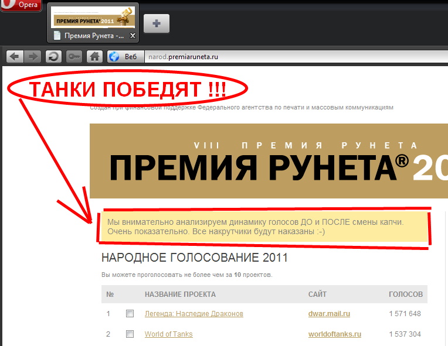Check the World of Tanks checkbox
The height and width of the screenshot is (346, 448).
[x=130, y=334]
